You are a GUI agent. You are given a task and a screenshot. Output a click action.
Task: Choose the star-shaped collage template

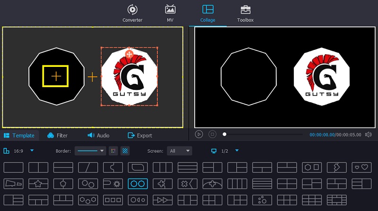[x=38, y=183]
